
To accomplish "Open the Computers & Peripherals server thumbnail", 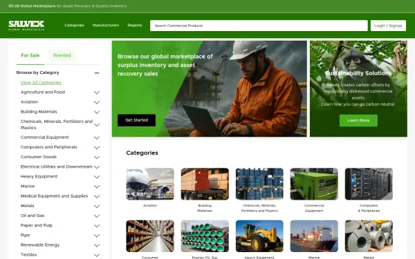I will pyautogui.click(x=369, y=184).
